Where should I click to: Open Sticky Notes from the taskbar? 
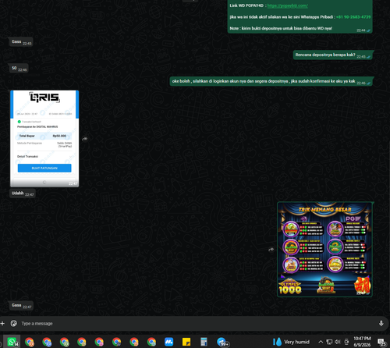click(x=186, y=342)
